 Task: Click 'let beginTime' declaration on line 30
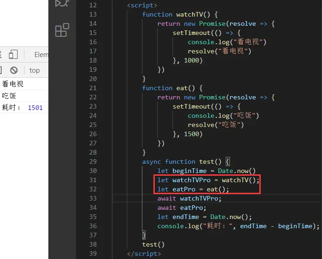(x=182, y=171)
